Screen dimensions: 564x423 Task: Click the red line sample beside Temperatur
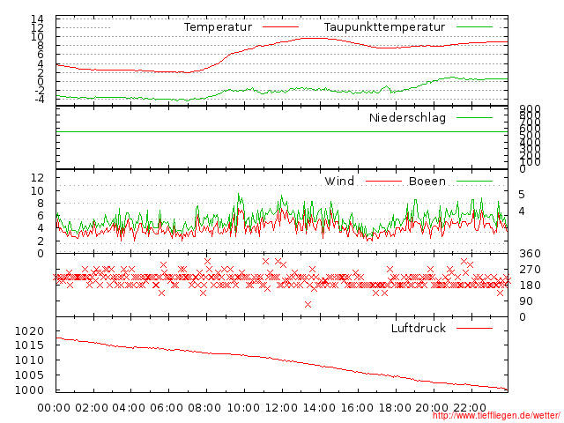[x=280, y=27]
